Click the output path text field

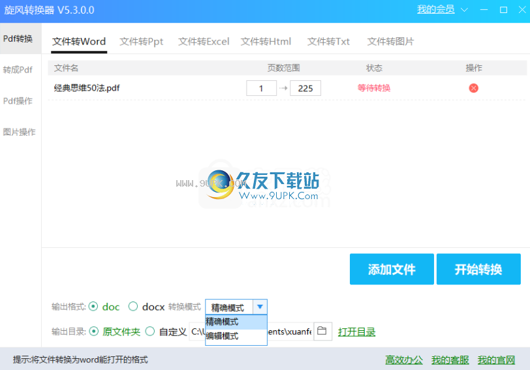point(251,331)
